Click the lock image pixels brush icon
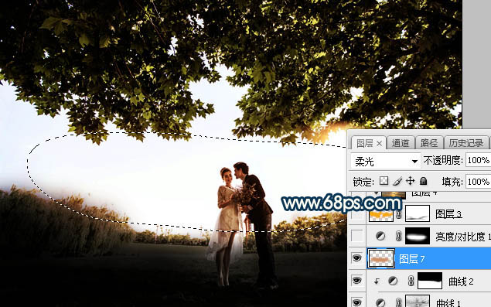Screen dimensions: 491x307 397,181
